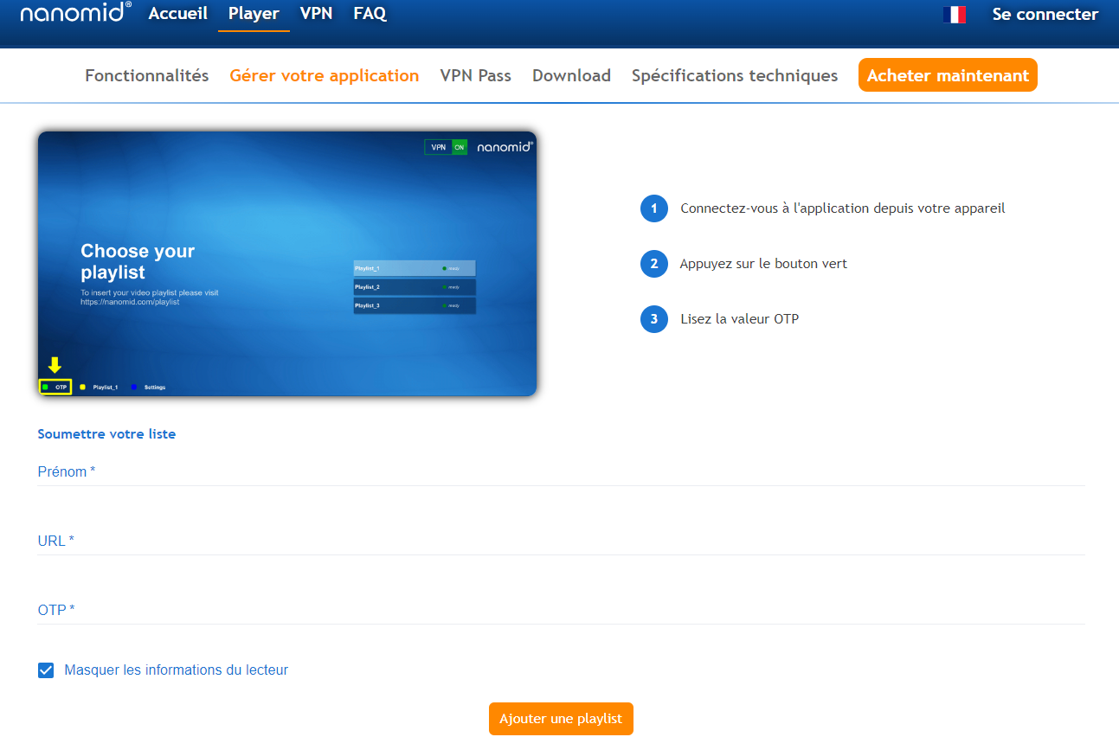Click the Ajouter une playlist button

(x=561, y=719)
